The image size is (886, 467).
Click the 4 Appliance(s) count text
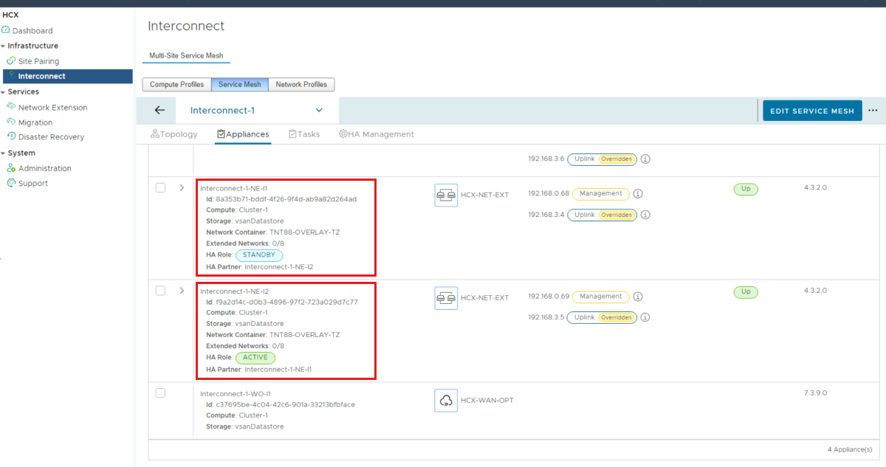(x=850, y=449)
